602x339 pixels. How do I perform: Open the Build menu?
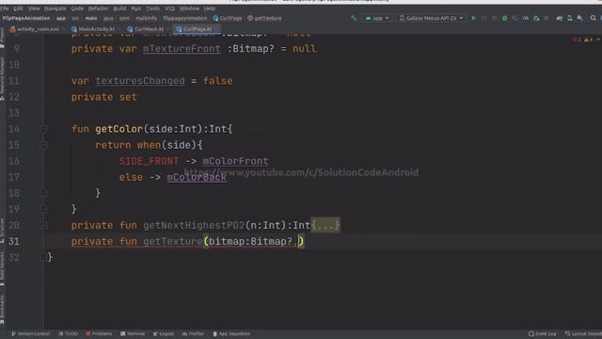pyautogui.click(x=119, y=8)
